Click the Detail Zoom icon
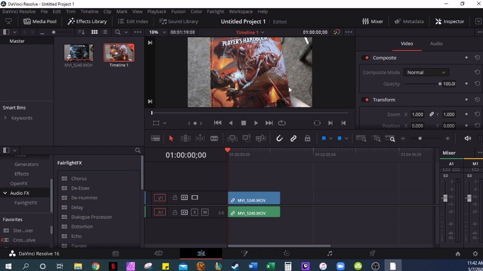This screenshot has height=271, width=483. point(376,139)
